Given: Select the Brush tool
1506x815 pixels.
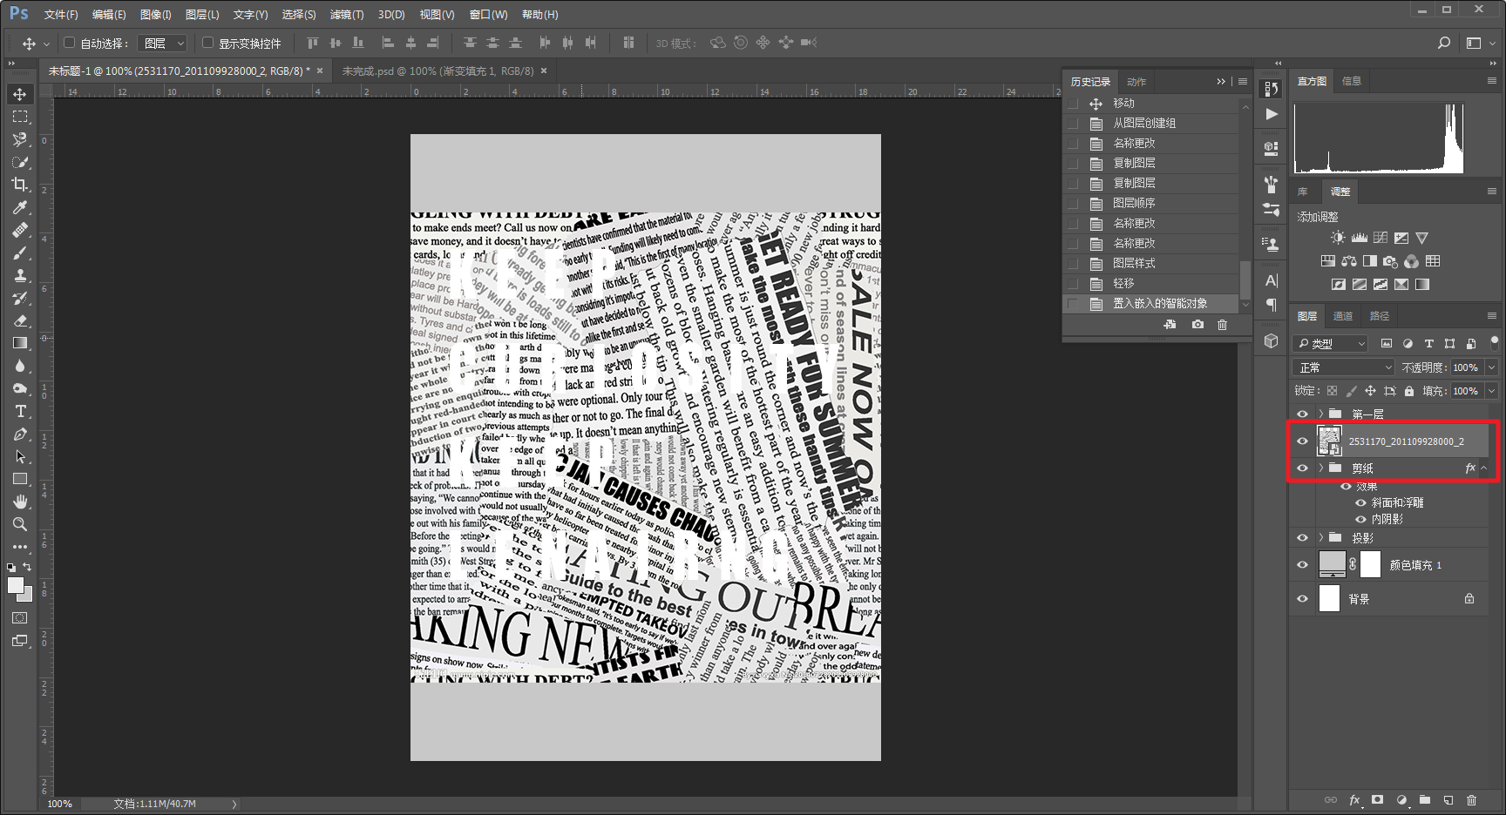Looking at the screenshot, I should (x=20, y=253).
